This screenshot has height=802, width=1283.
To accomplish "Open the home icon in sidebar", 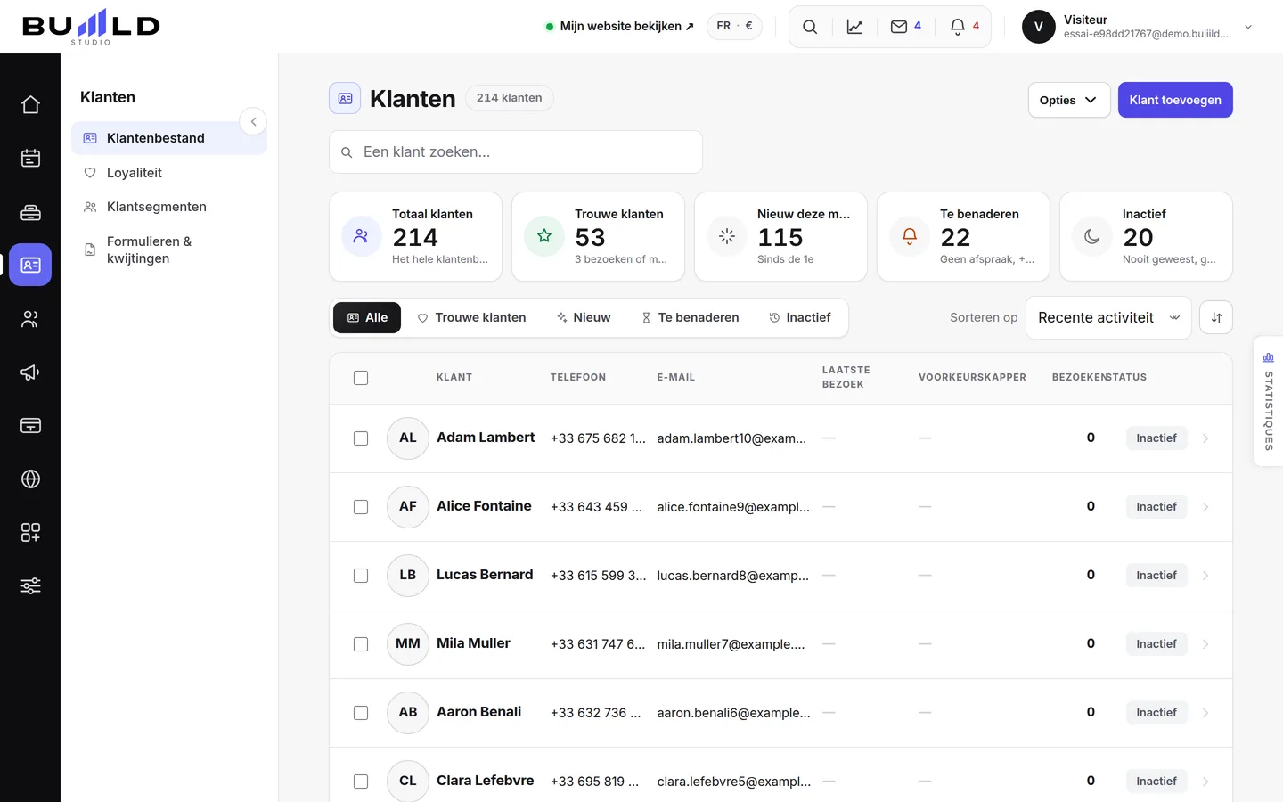I will tap(30, 104).
